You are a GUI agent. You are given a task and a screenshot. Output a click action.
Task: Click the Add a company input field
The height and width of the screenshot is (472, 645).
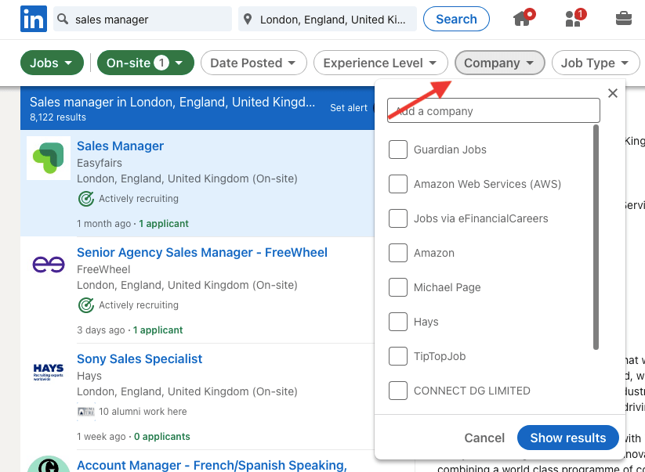[493, 110]
